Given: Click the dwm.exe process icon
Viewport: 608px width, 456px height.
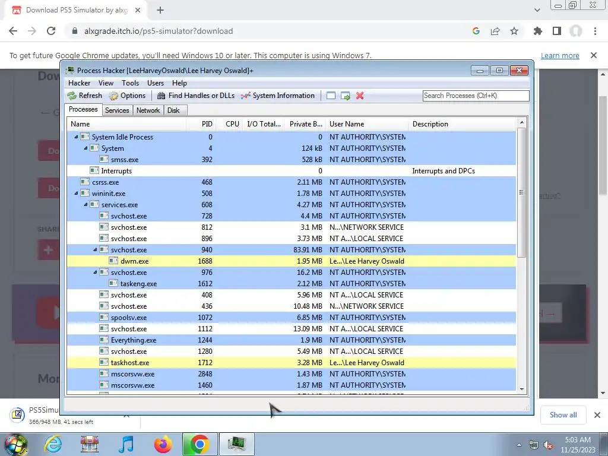Looking at the screenshot, I should [113, 261].
